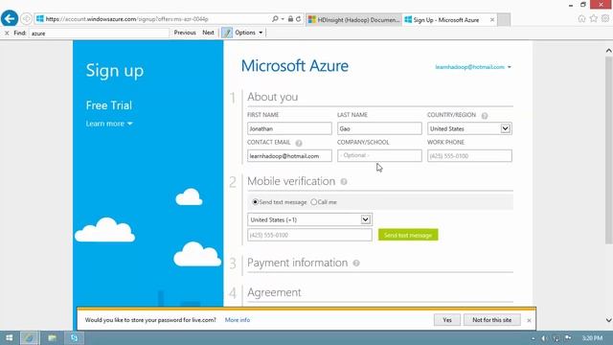Click Yes to store the password
613x345 pixels.
pyautogui.click(x=447, y=320)
